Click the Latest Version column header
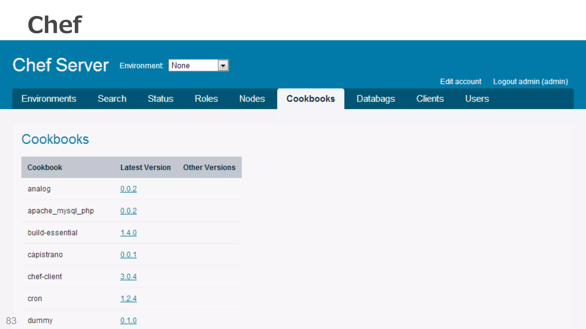586x329 pixels. tap(145, 167)
